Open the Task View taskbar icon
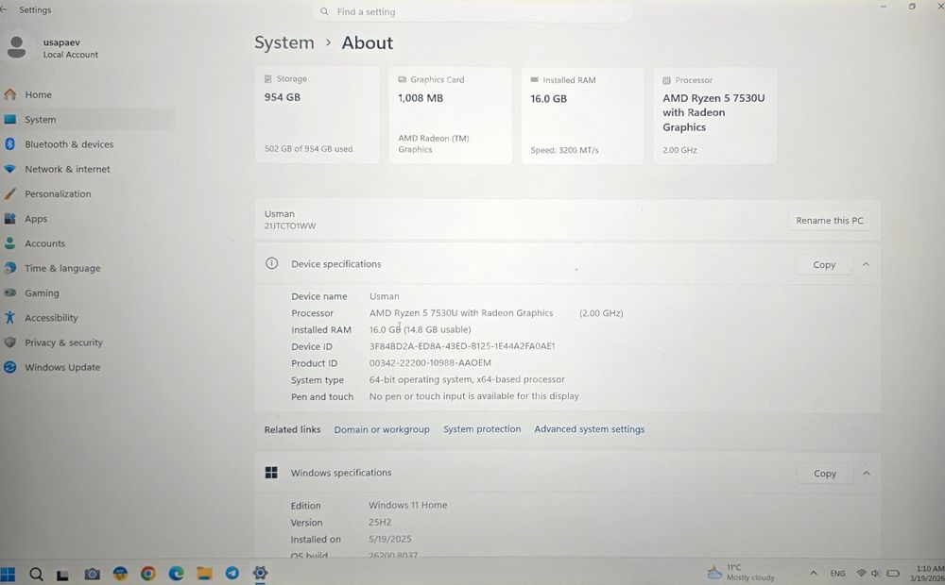 62,575
